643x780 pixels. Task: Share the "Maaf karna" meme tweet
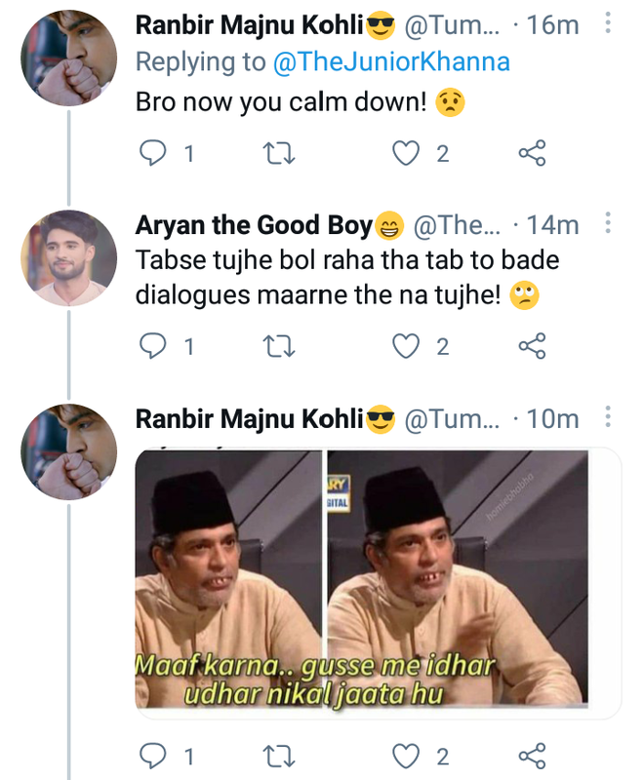(531, 756)
